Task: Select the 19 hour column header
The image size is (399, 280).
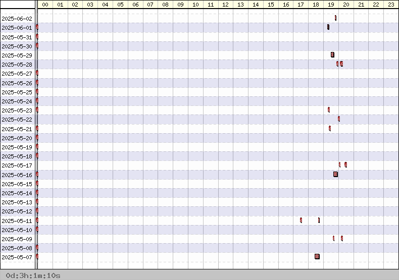Action: pos(331,5)
